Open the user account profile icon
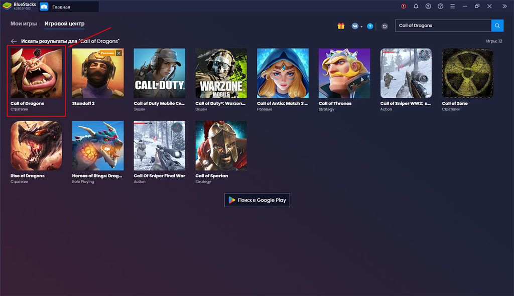Image resolution: width=514 pixels, height=296 pixels. [x=428, y=6]
